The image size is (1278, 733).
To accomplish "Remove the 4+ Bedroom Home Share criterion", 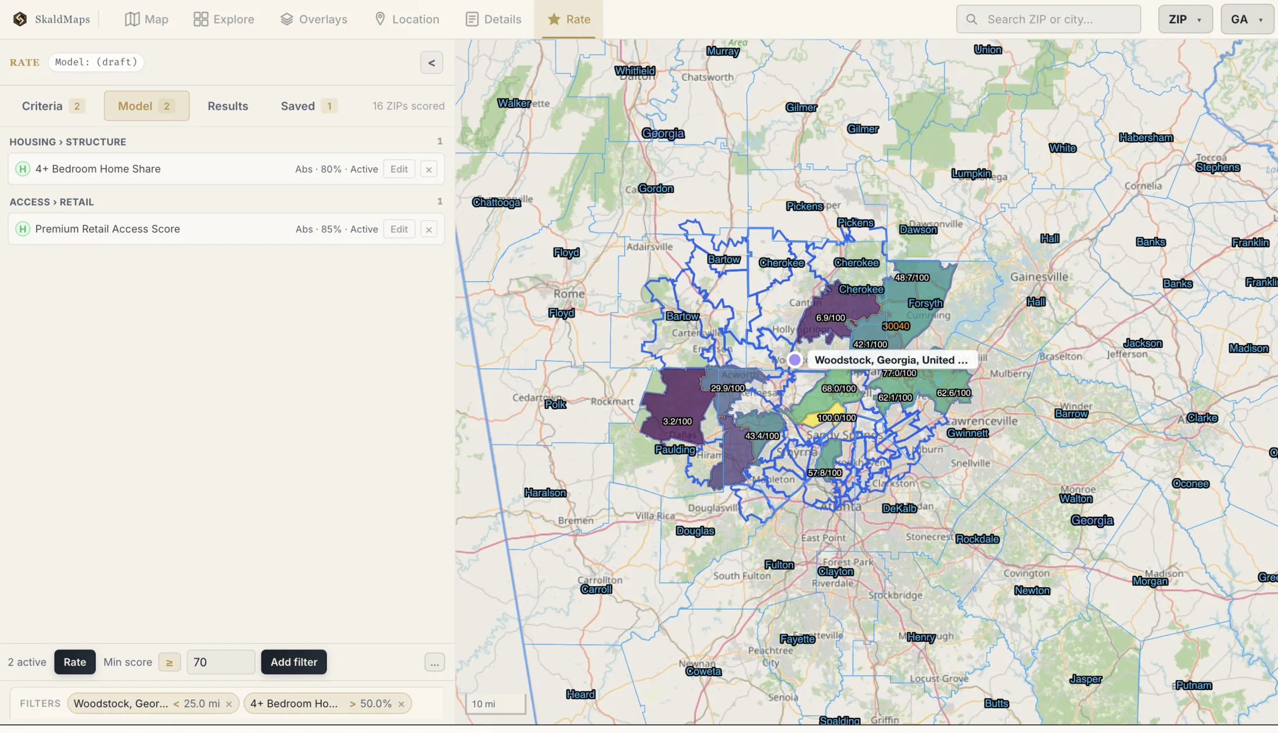I will click(x=429, y=169).
